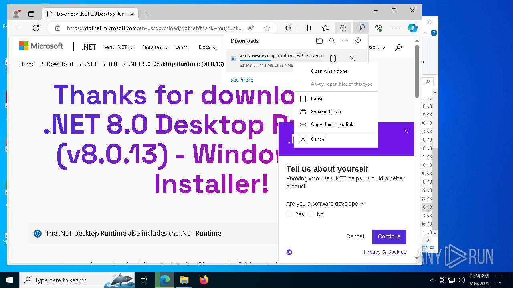Close the survey popup with X
Image resolution: width=513 pixels, height=288 pixels.
click(x=406, y=131)
